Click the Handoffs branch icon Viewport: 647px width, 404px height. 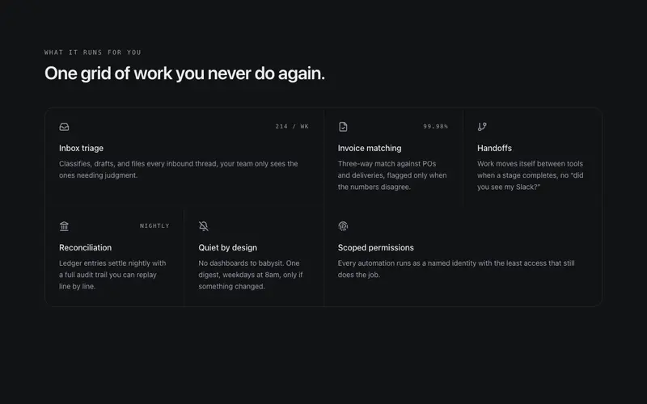[x=482, y=127]
